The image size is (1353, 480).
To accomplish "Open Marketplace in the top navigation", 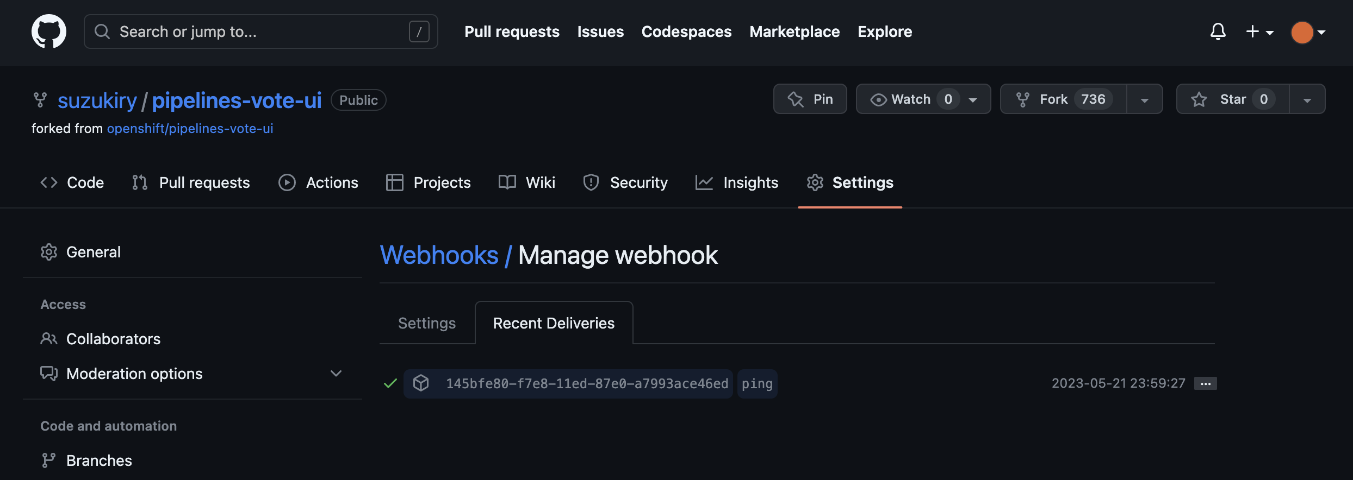I will pos(795,31).
